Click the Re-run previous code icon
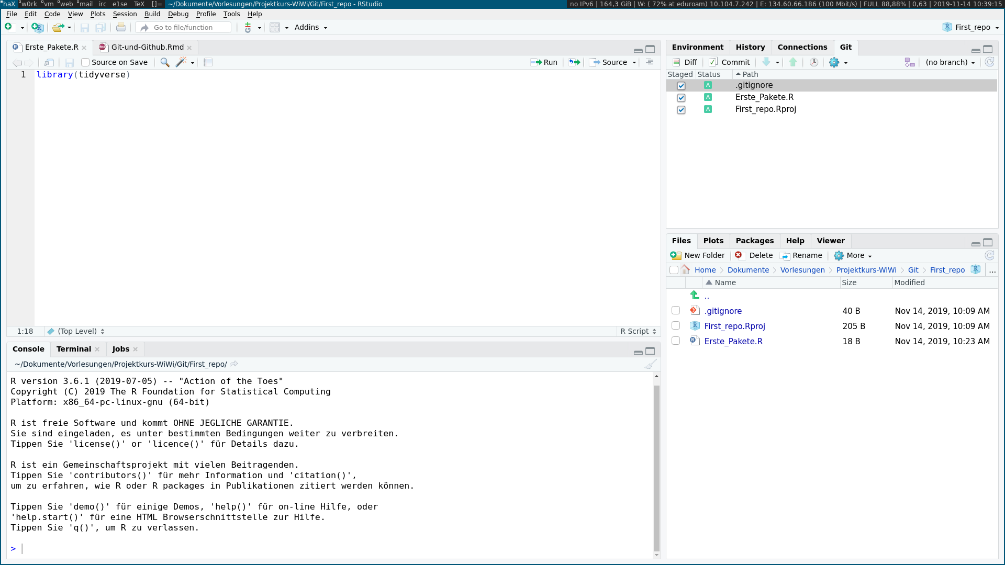 574,62
